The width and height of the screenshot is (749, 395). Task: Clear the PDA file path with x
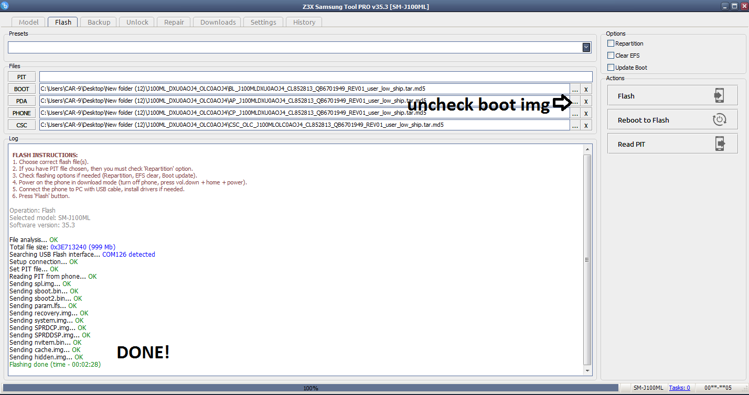(586, 101)
